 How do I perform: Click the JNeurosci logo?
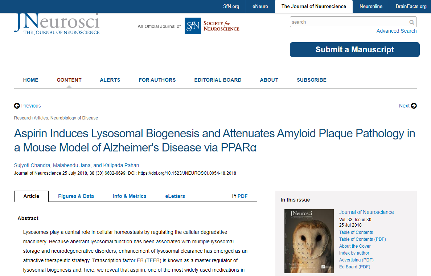(57, 24)
